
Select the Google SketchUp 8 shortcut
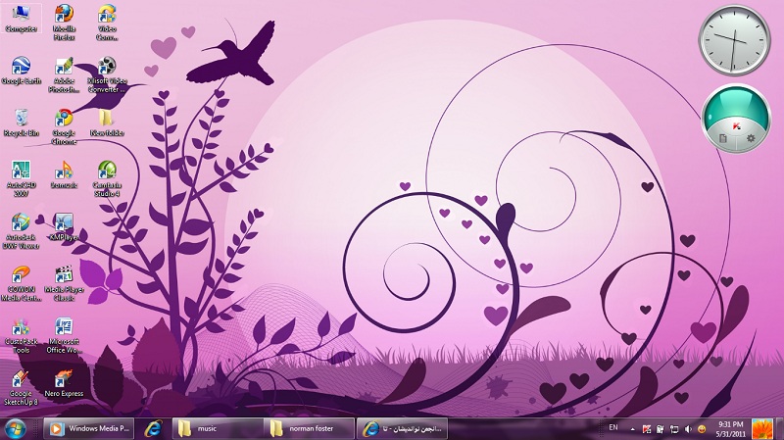[x=21, y=382]
